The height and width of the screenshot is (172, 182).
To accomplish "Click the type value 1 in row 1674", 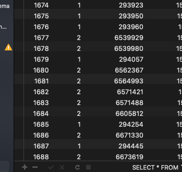I will (79, 5).
